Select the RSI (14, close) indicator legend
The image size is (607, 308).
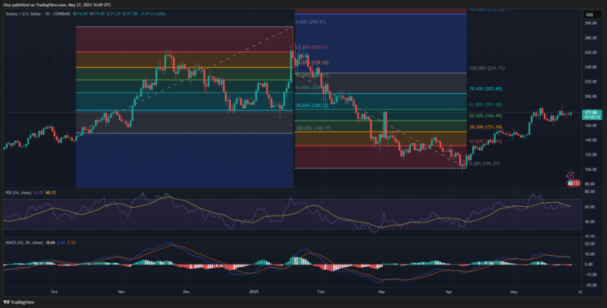(x=18, y=192)
